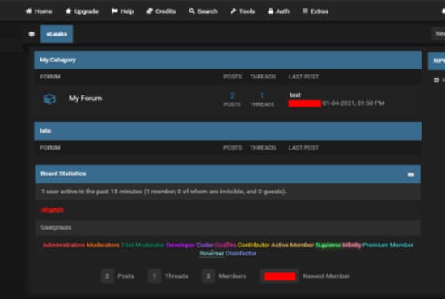Screen dimensions: 445x299
Task: Click the redacted last post author name
Action: point(305,103)
